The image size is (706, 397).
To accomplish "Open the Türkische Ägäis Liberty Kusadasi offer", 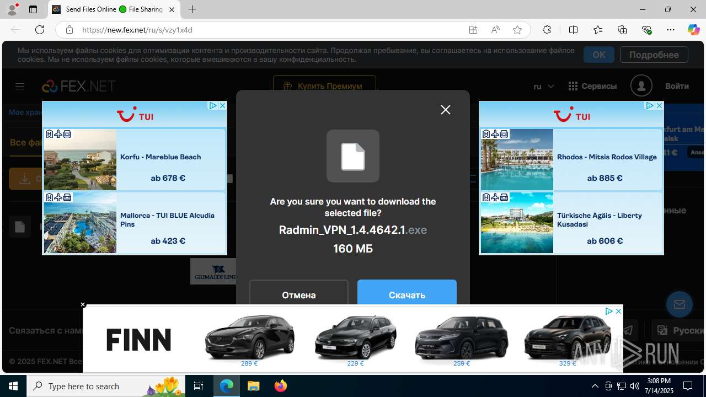I will [x=571, y=222].
